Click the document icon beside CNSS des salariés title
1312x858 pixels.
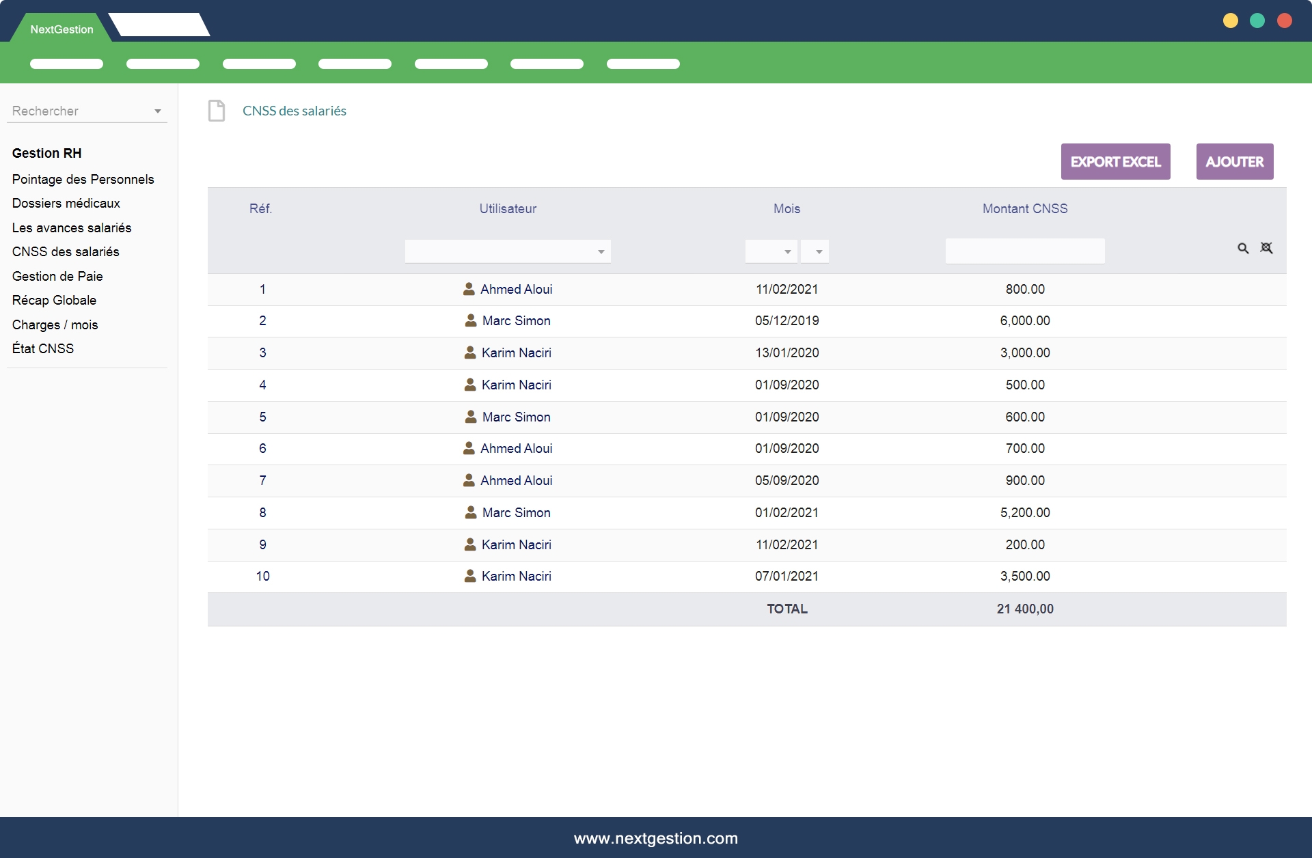(x=217, y=111)
